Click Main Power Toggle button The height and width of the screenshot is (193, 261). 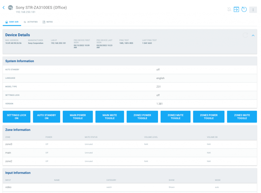point(78,117)
